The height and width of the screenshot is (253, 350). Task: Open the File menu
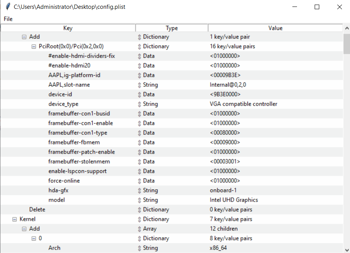pos(8,19)
